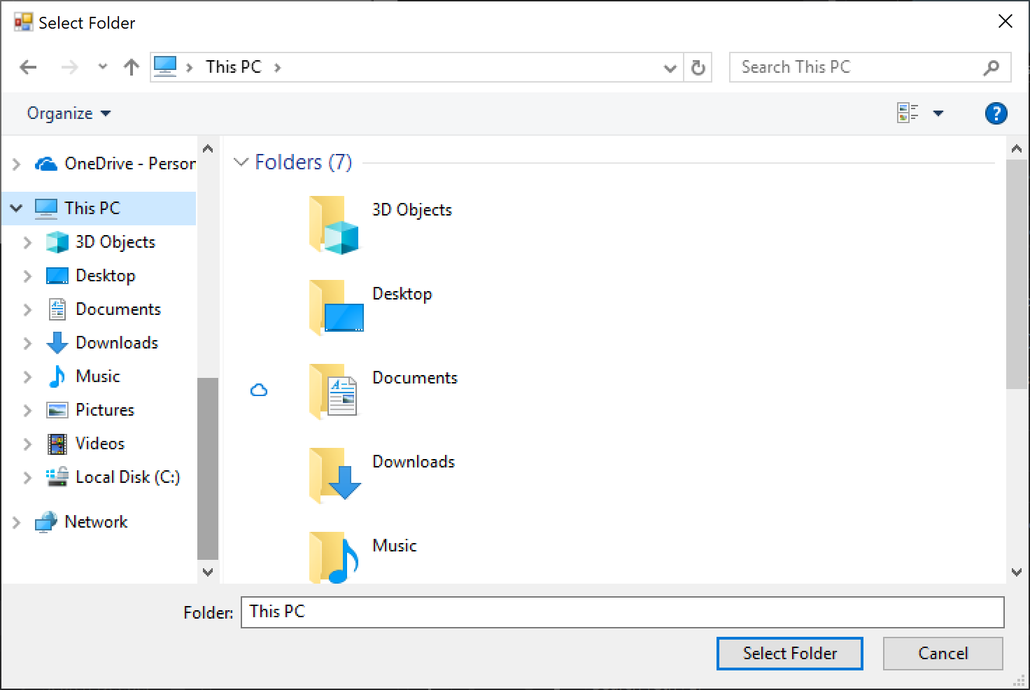1030x690 pixels.
Task: Click the This PC computer icon in address bar
Action: [x=165, y=66]
